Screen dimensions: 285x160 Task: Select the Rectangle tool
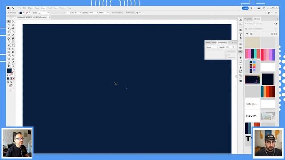click(9, 35)
